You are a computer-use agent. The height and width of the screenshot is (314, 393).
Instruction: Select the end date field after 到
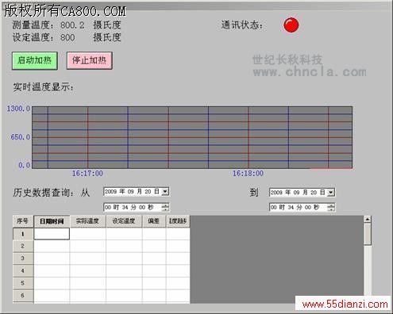302,193
